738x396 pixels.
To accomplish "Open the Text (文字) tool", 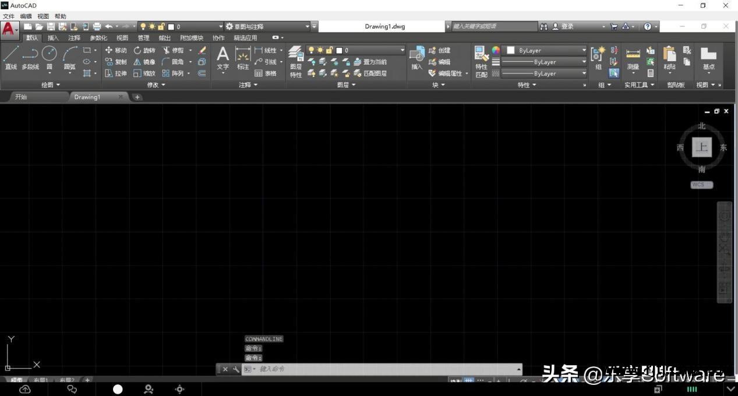I will [x=223, y=58].
